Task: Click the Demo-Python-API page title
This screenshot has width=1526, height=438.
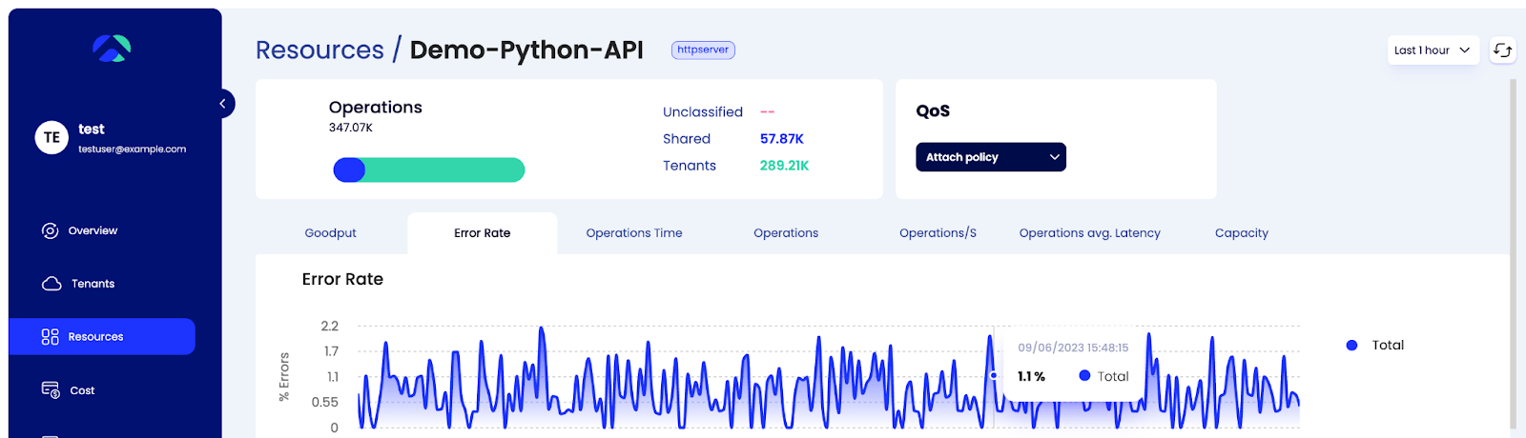Action: click(526, 50)
